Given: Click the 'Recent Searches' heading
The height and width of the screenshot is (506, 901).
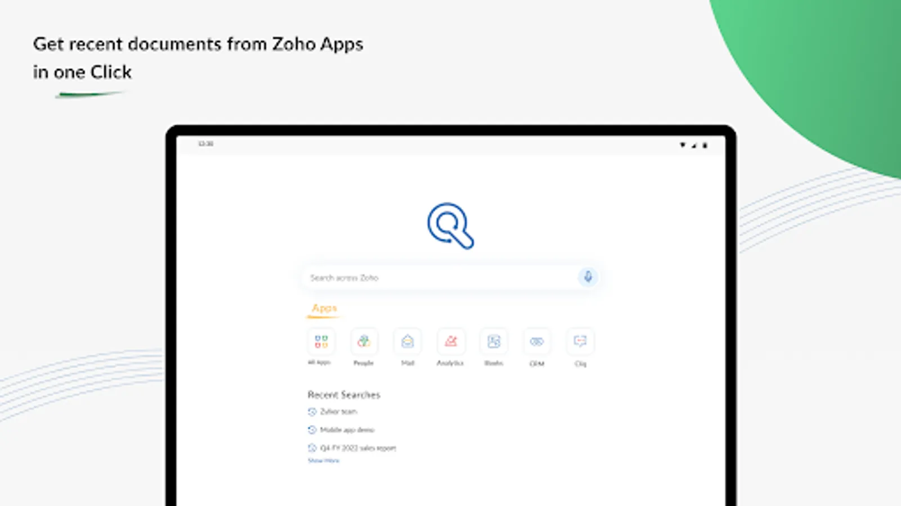Looking at the screenshot, I should coord(344,395).
